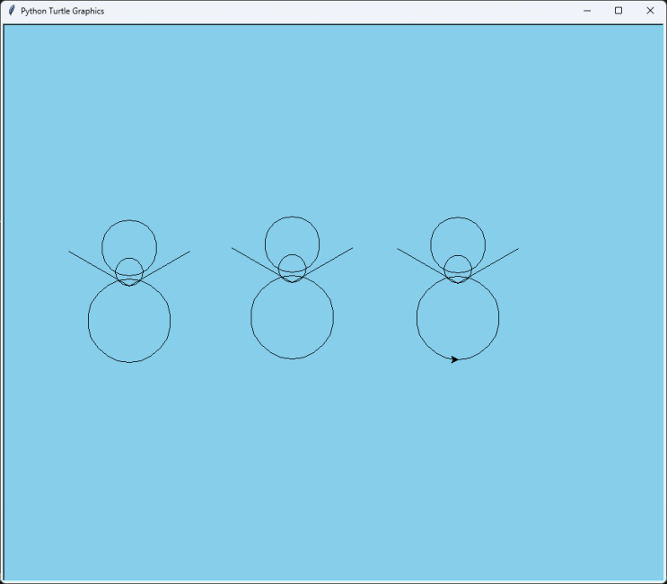Minimize the Python Turtle Graphics window

pos(587,11)
